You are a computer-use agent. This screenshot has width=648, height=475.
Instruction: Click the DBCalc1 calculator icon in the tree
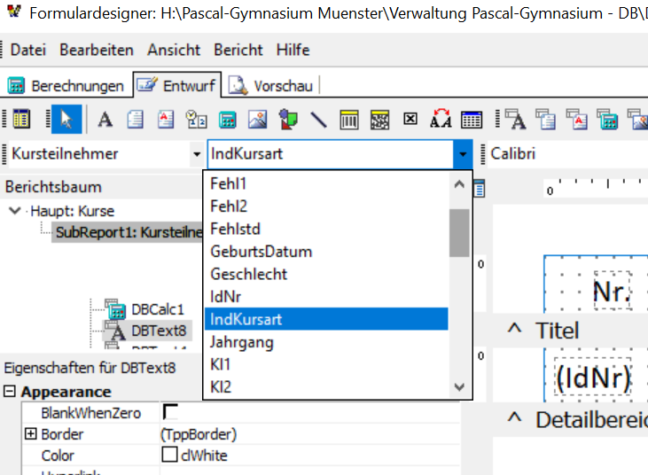click(x=116, y=309)
